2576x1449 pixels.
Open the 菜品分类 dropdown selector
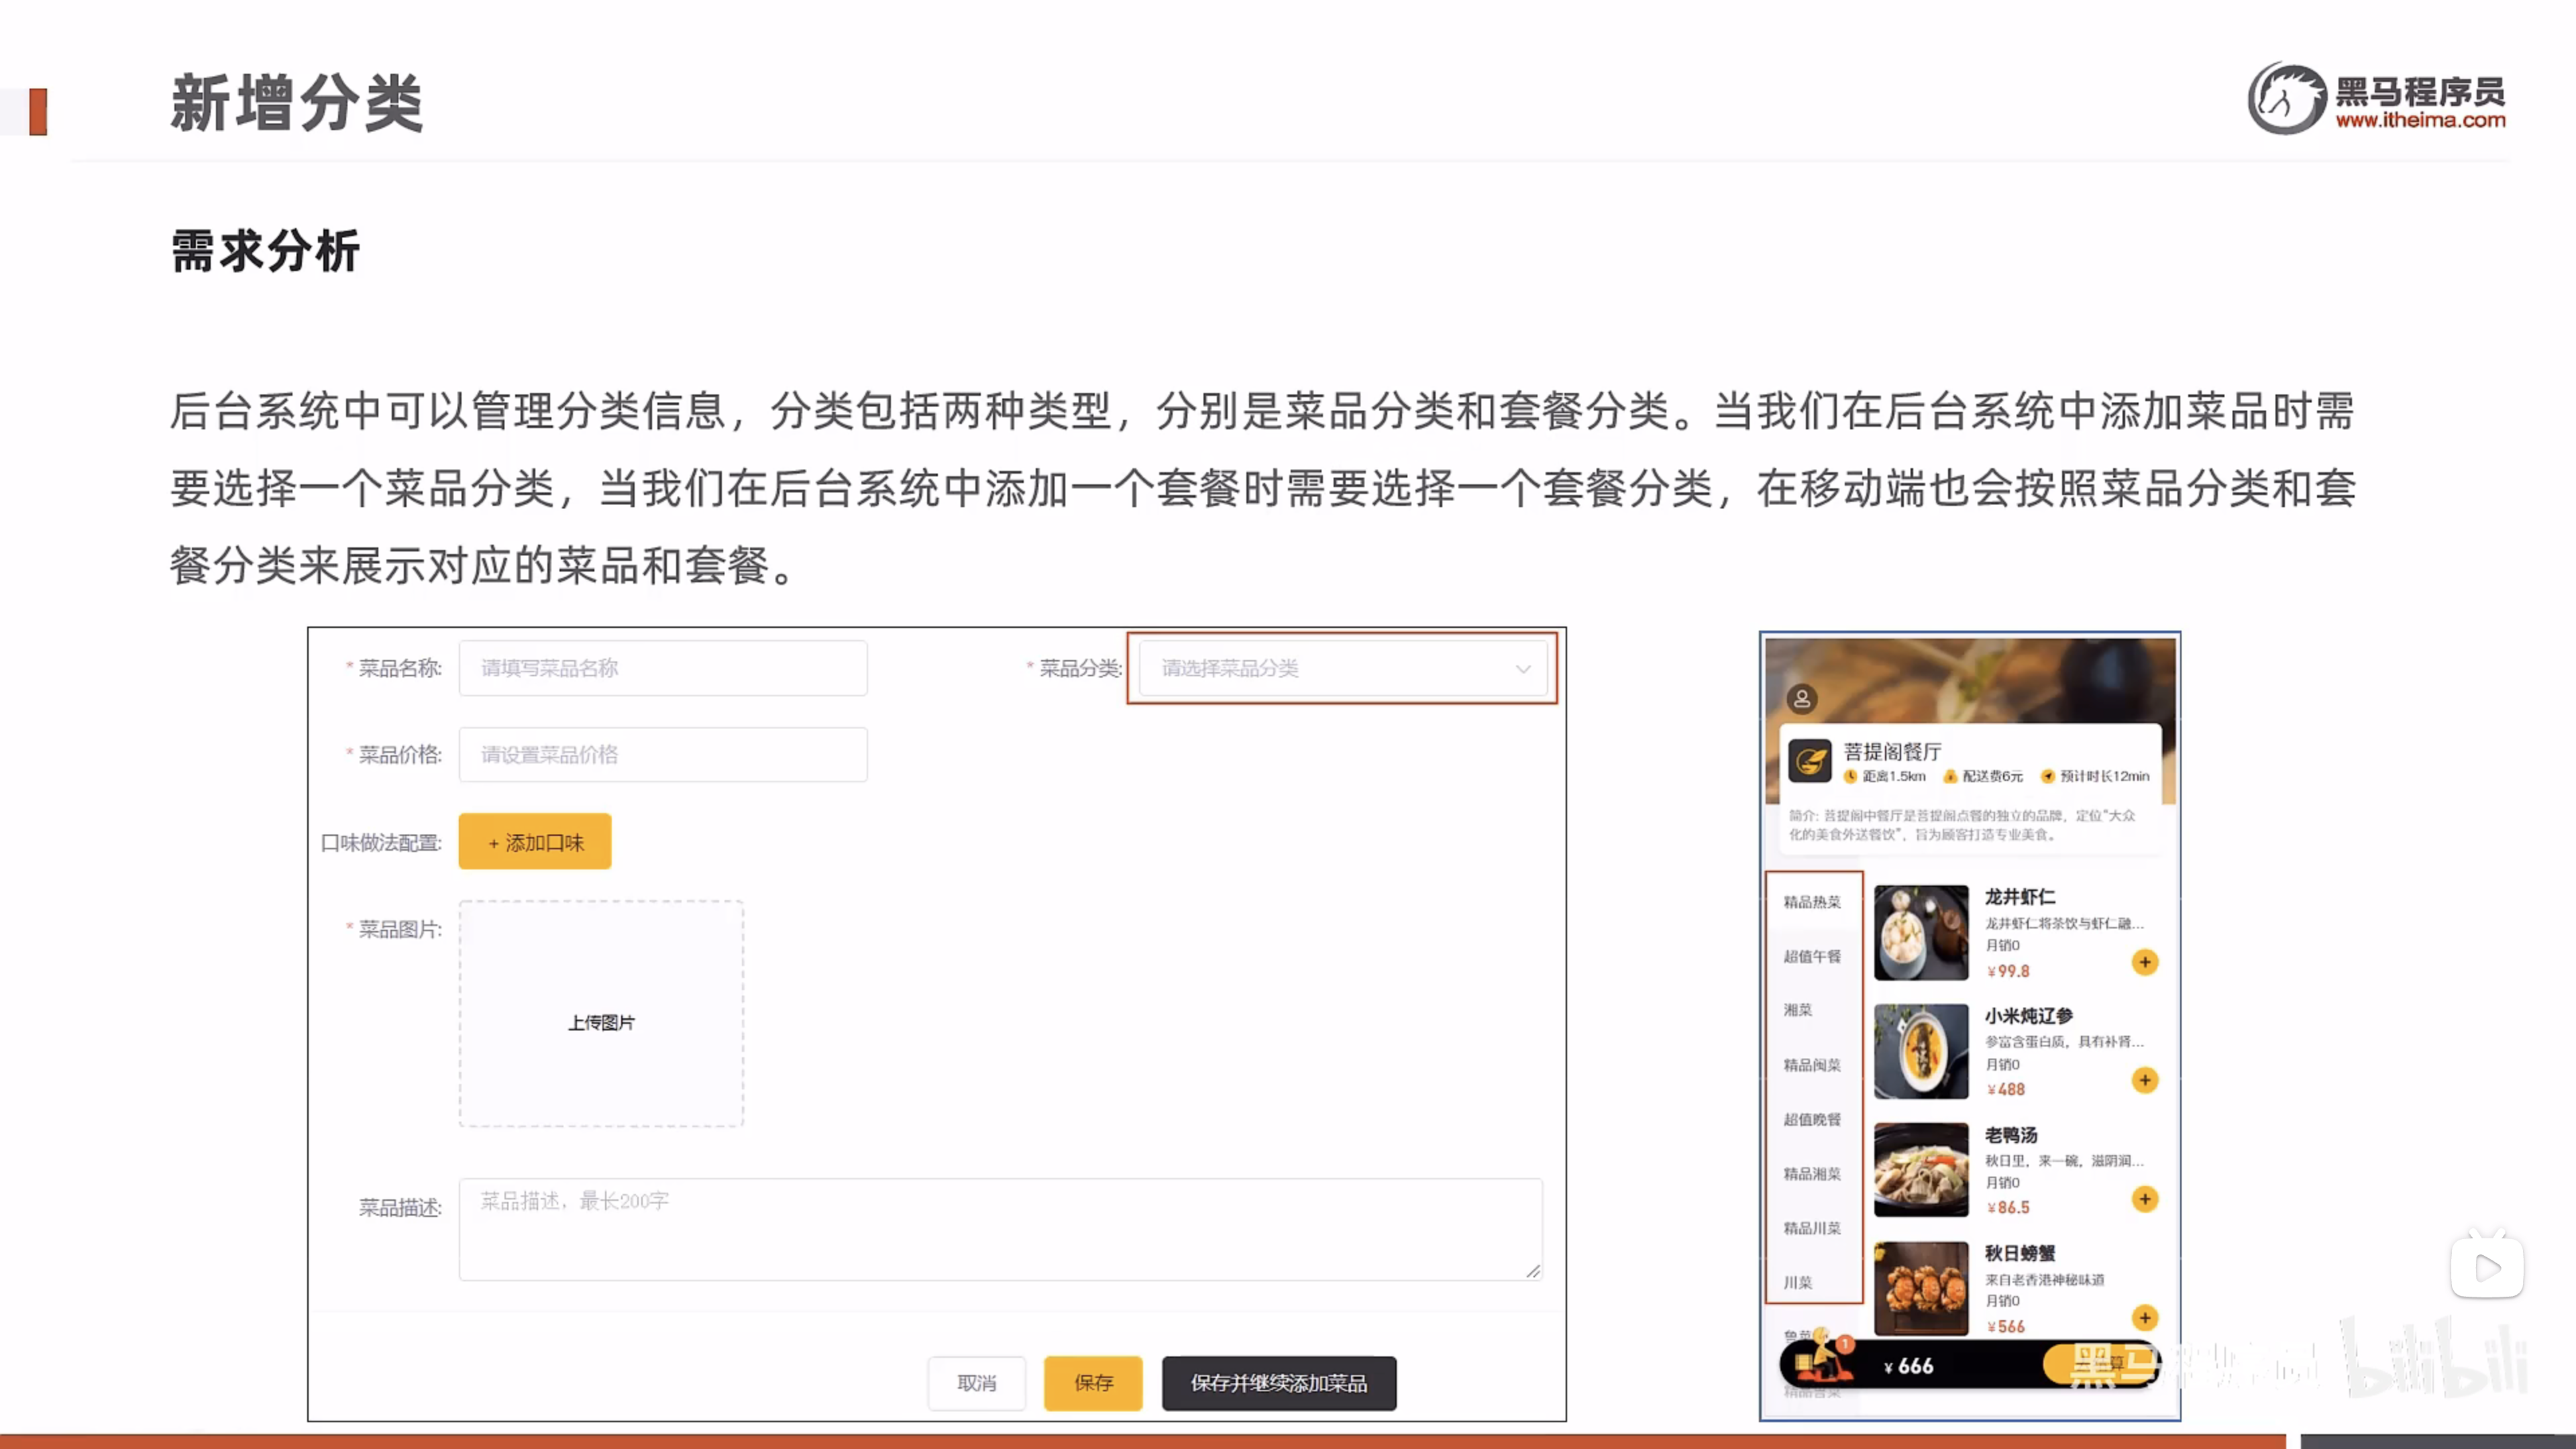(x=1340, y=668)
